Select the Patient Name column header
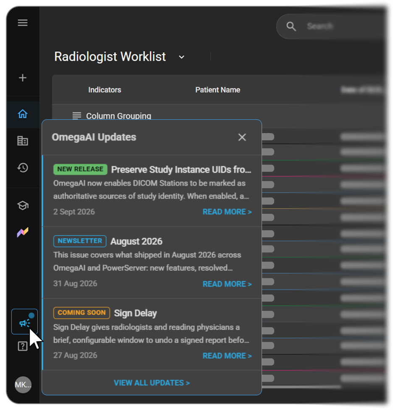Screen dimensions: 393x410 pos(217,90)
